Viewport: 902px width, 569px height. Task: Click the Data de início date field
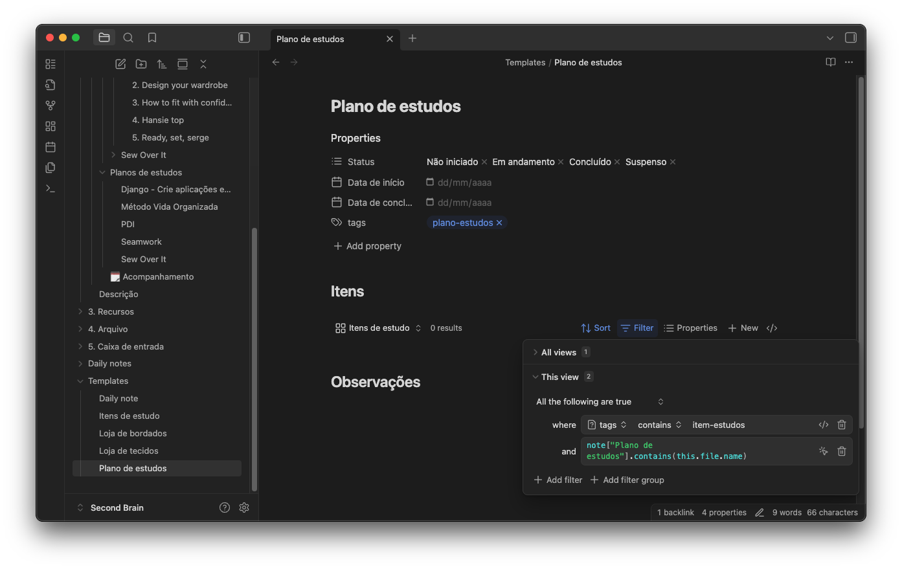[464, 183]
